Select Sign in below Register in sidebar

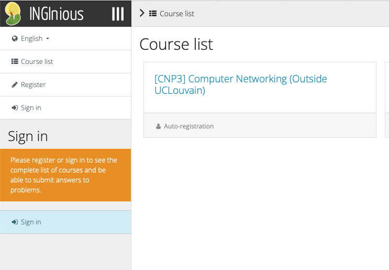(65, 108)
